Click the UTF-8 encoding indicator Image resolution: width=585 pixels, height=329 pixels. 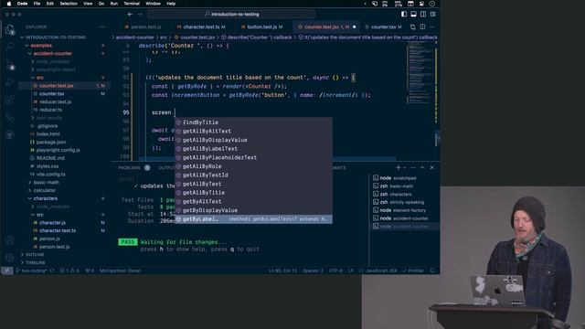[335, 271]
